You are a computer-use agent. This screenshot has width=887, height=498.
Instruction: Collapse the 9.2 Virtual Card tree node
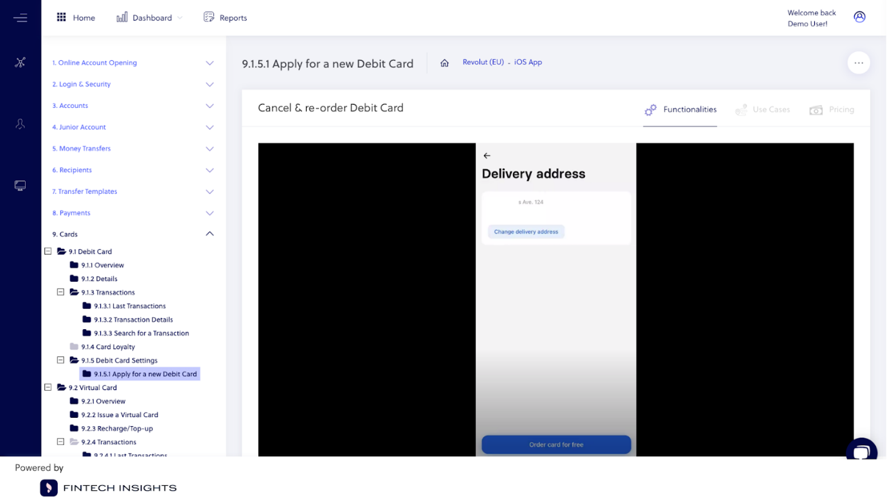pyautogui.click(x=48, y=388)
